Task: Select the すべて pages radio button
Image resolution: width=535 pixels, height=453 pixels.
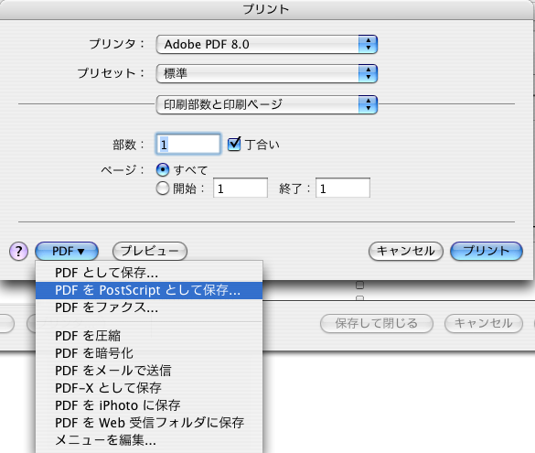Action: coord(163,169)
